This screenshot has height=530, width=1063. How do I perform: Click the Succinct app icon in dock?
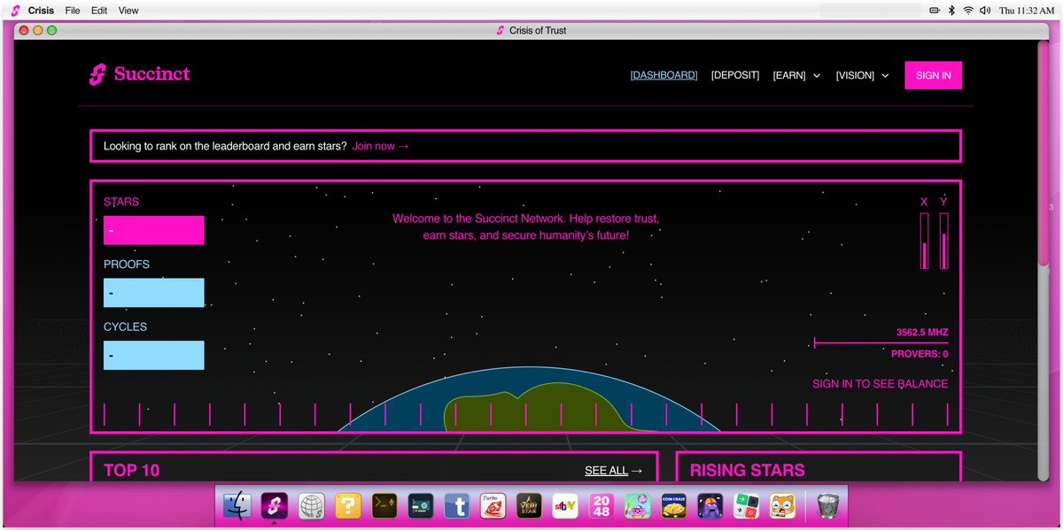tap(275, 505)
